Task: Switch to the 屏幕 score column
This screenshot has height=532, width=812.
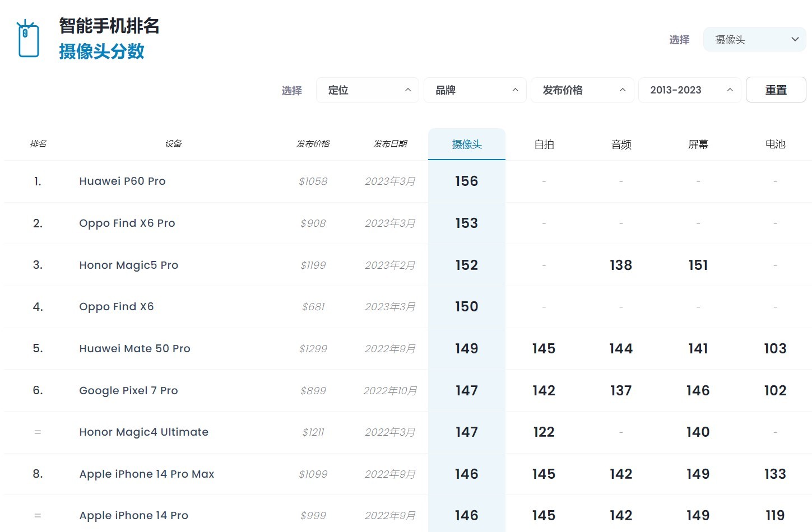Action: (698, 144)
